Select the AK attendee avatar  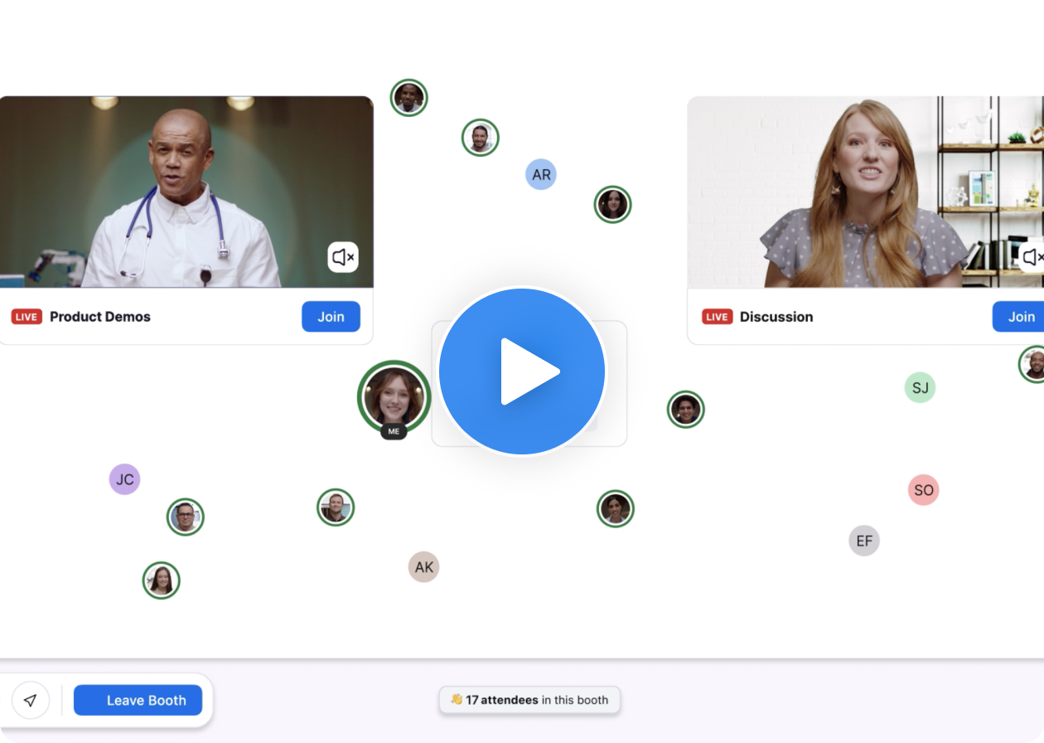(x=423, y=567)
